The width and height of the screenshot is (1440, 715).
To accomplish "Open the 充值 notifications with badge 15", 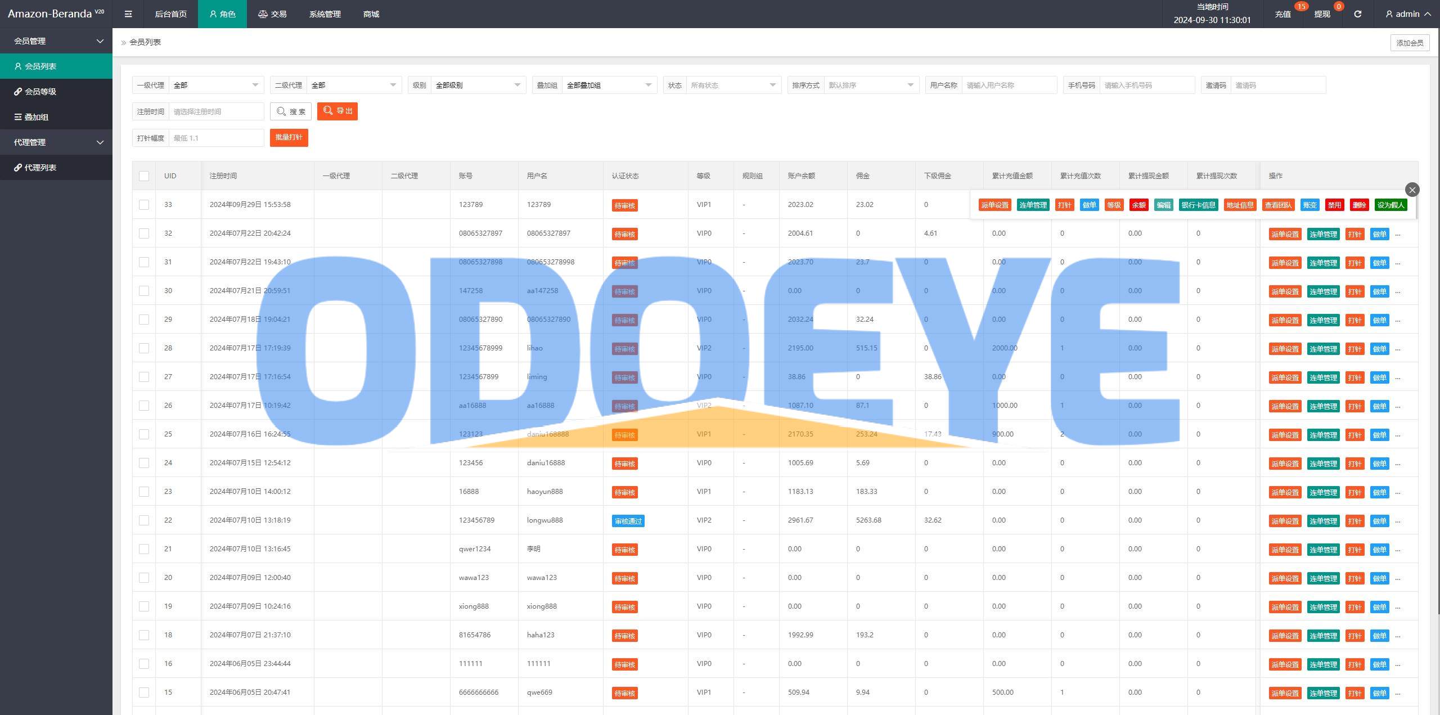I will pyautogui.click(x=1282, y=14).
